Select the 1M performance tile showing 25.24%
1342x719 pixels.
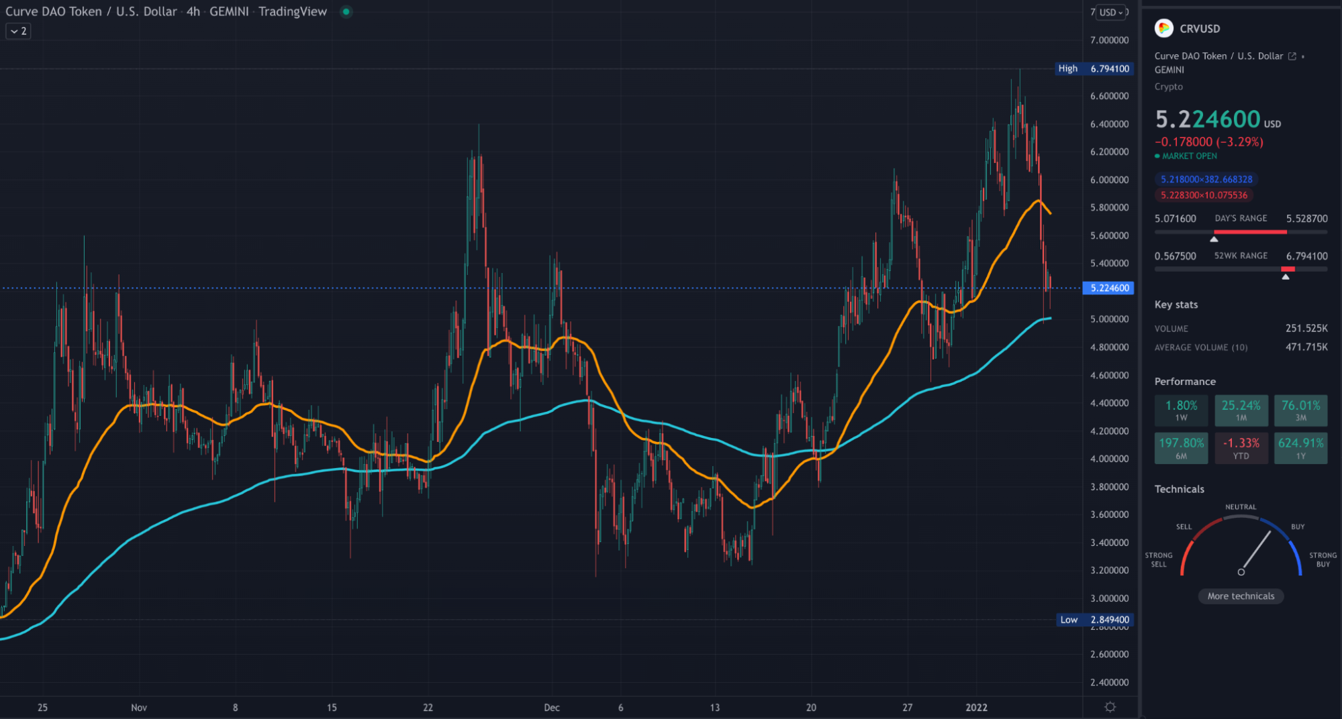(1241, 410)
